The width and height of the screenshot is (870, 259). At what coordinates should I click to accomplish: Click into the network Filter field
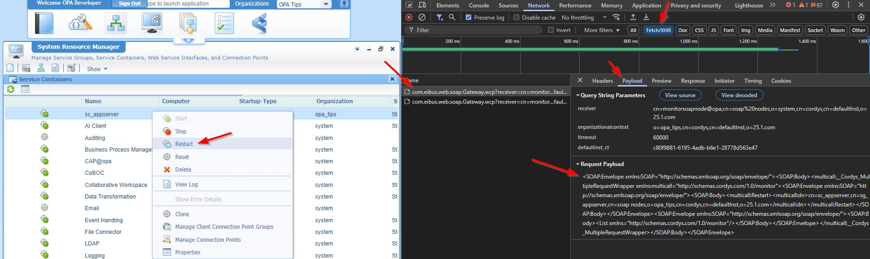pyautogui.click(x=475, y=30)
